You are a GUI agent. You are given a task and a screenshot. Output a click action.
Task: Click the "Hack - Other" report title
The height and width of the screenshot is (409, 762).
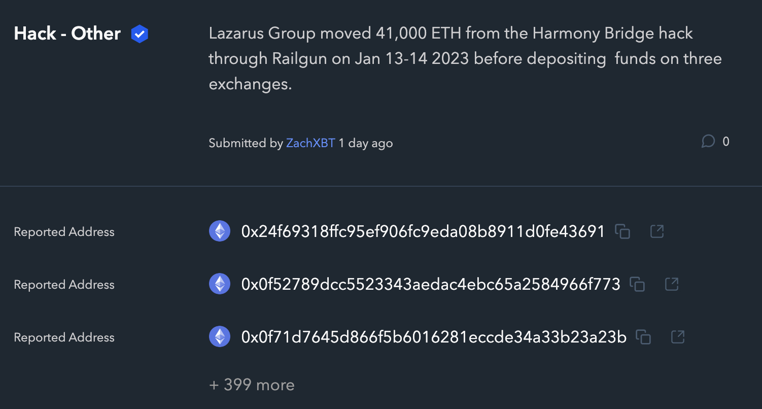click(x=67, y=34)
